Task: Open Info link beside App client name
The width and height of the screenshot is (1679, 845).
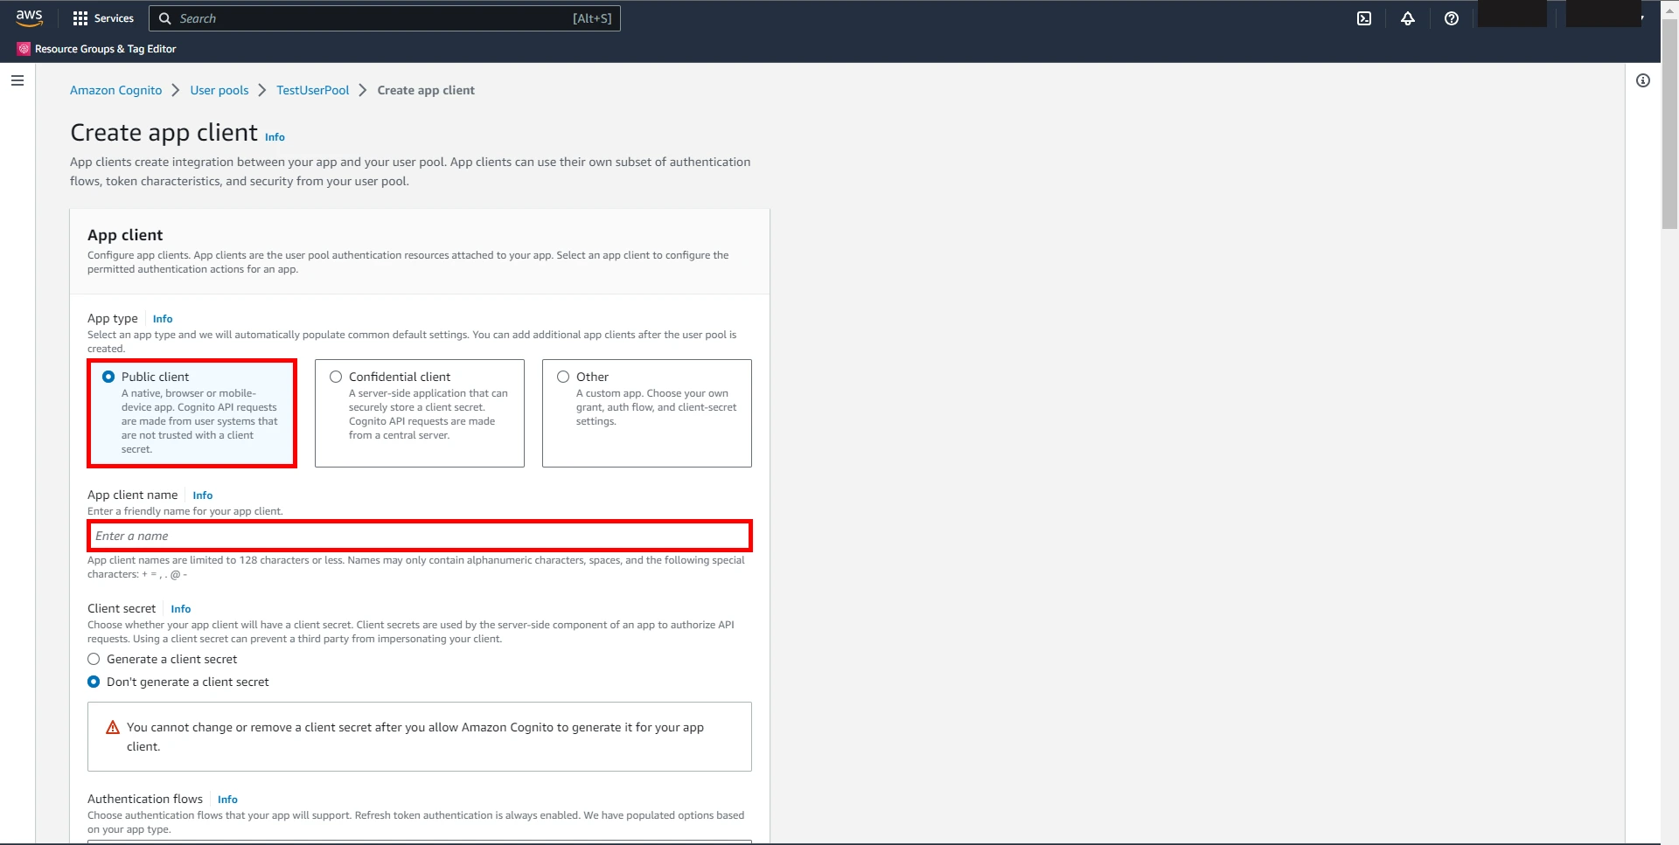Action: pyautogui.click(x=202, y=495)
